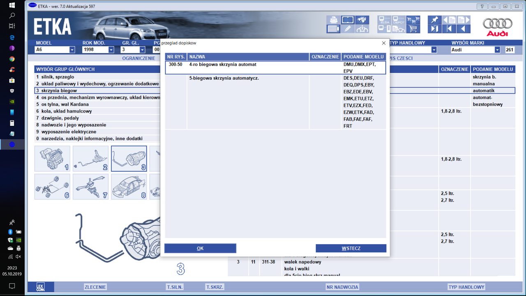
Task: Open the multiple shopping carts icon
Action: (x=413, y=20)
